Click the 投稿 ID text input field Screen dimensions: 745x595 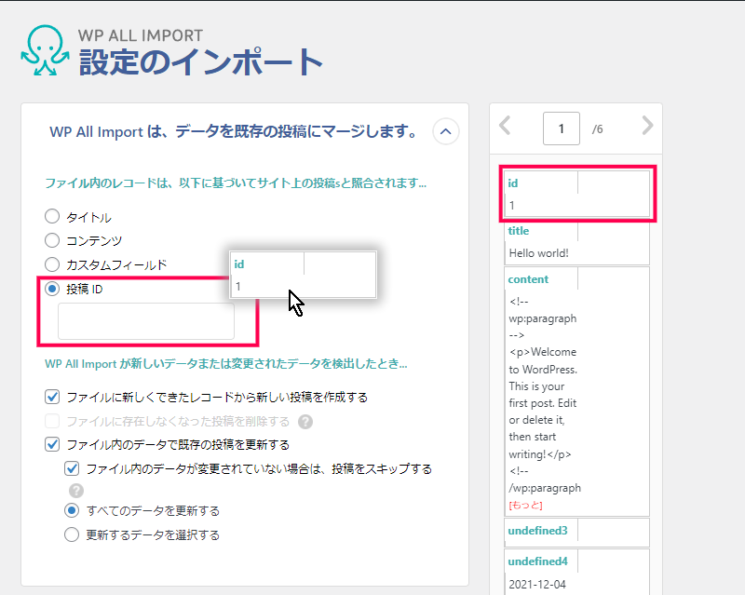point(146,321)
